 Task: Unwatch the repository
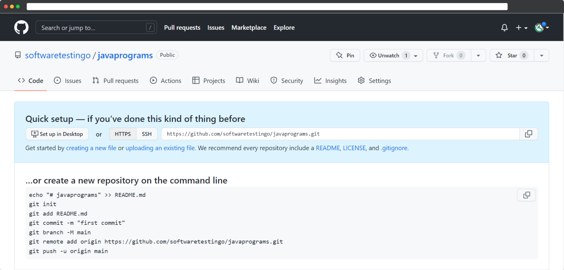coord(388,55)
